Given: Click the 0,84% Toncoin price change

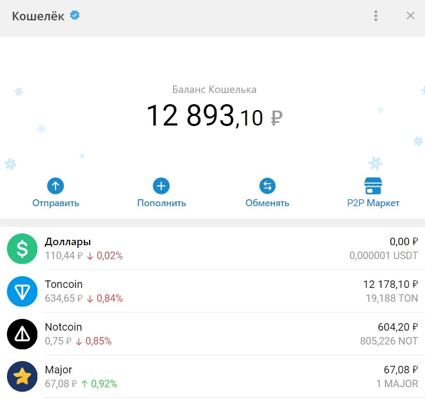Looking at the screenshot, I should coord(105,299).
